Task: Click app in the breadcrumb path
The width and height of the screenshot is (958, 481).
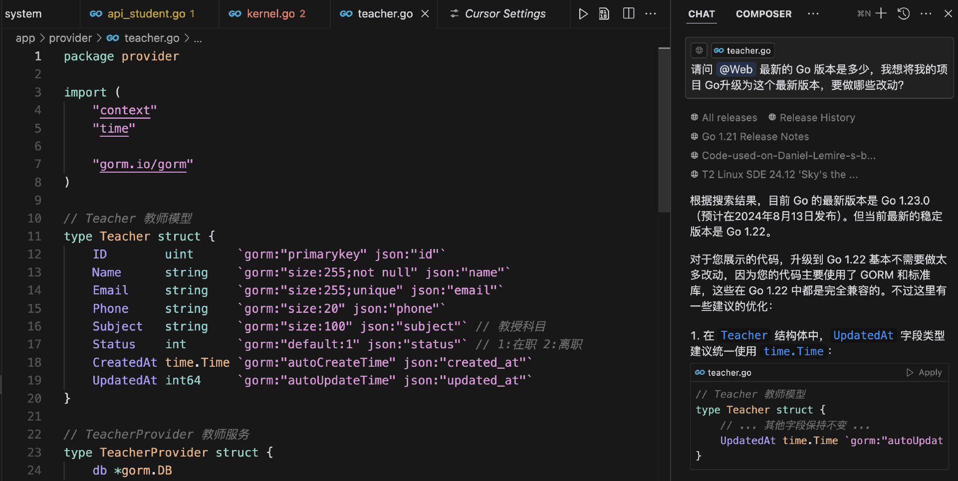Action: click(25, 38)
